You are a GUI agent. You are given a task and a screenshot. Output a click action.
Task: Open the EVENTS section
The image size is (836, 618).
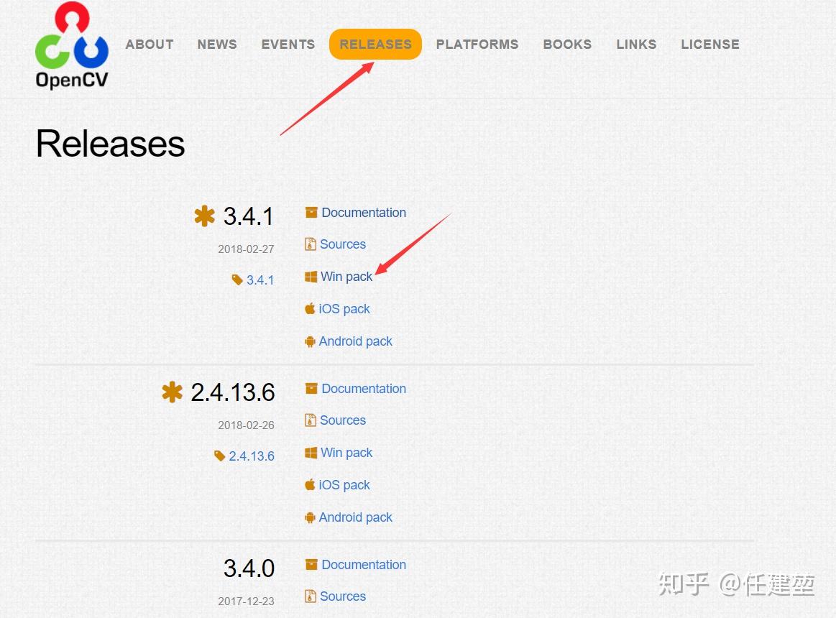click(x=288, y=45)
